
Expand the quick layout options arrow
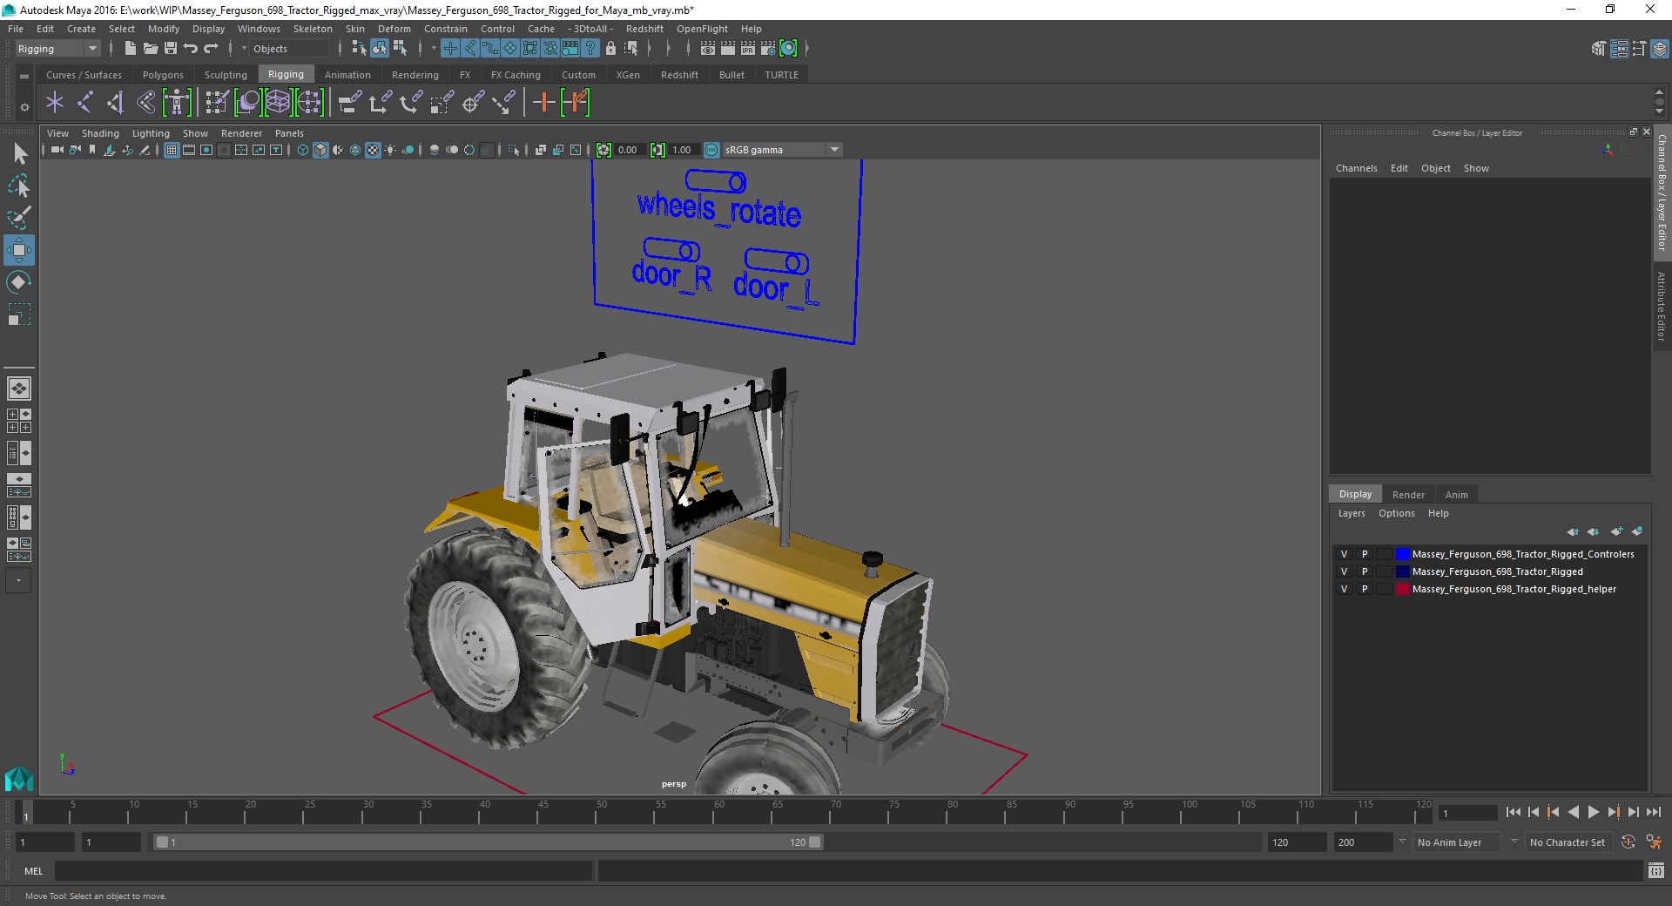tap(18, 580)
